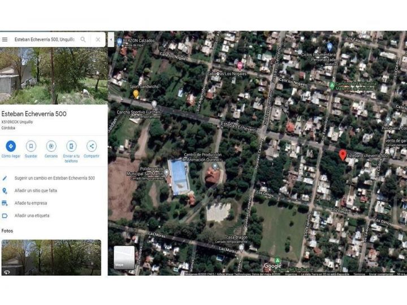This screenshot has width=407, height=305.
Task: Click Sugerir un cambio en Esteban Echeverría 500
Action: pyautogui.click(x=54, y=178)
